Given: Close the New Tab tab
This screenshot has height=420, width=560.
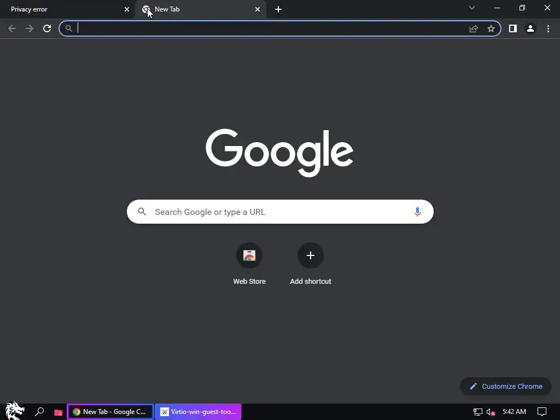Looking at the screenshot, I should click(258, 9).
